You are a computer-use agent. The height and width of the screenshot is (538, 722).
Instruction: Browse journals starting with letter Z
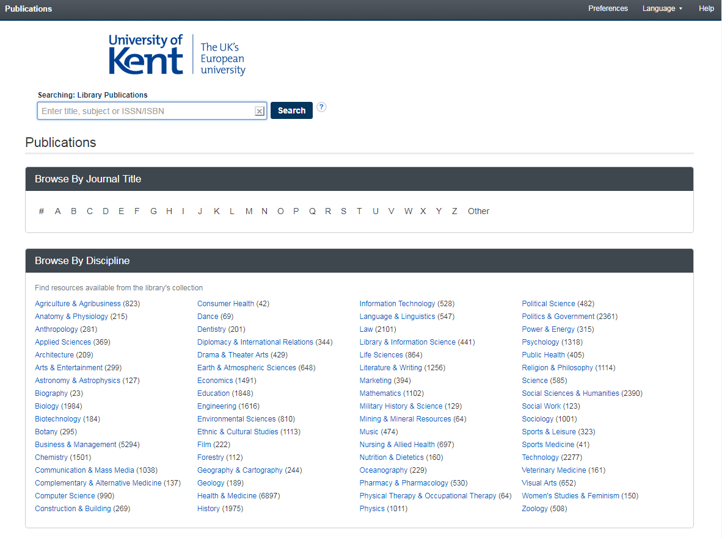tap(454, 211)
